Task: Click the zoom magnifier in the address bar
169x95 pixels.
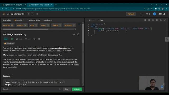Action: tap(144, 9)
